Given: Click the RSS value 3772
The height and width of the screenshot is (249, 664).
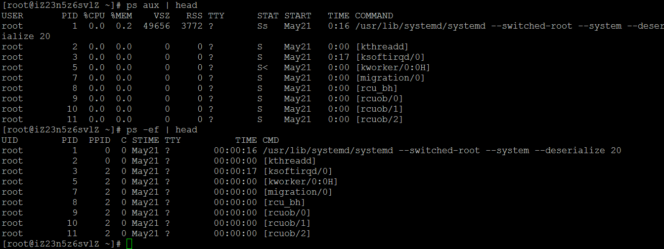Looking at the screenshot, I should 192,26.
